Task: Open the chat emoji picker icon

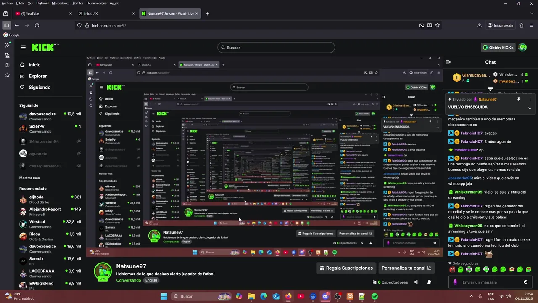Action: [525, 282]
